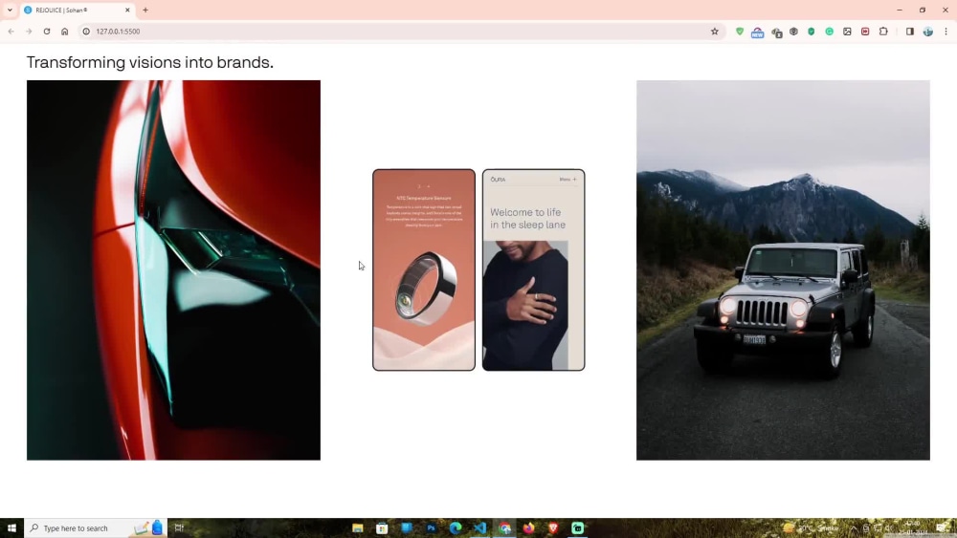The height and width of the screenshot is (538, 957).
Task: Click the browser Forward arrow
Action: (x=29, y=32)
